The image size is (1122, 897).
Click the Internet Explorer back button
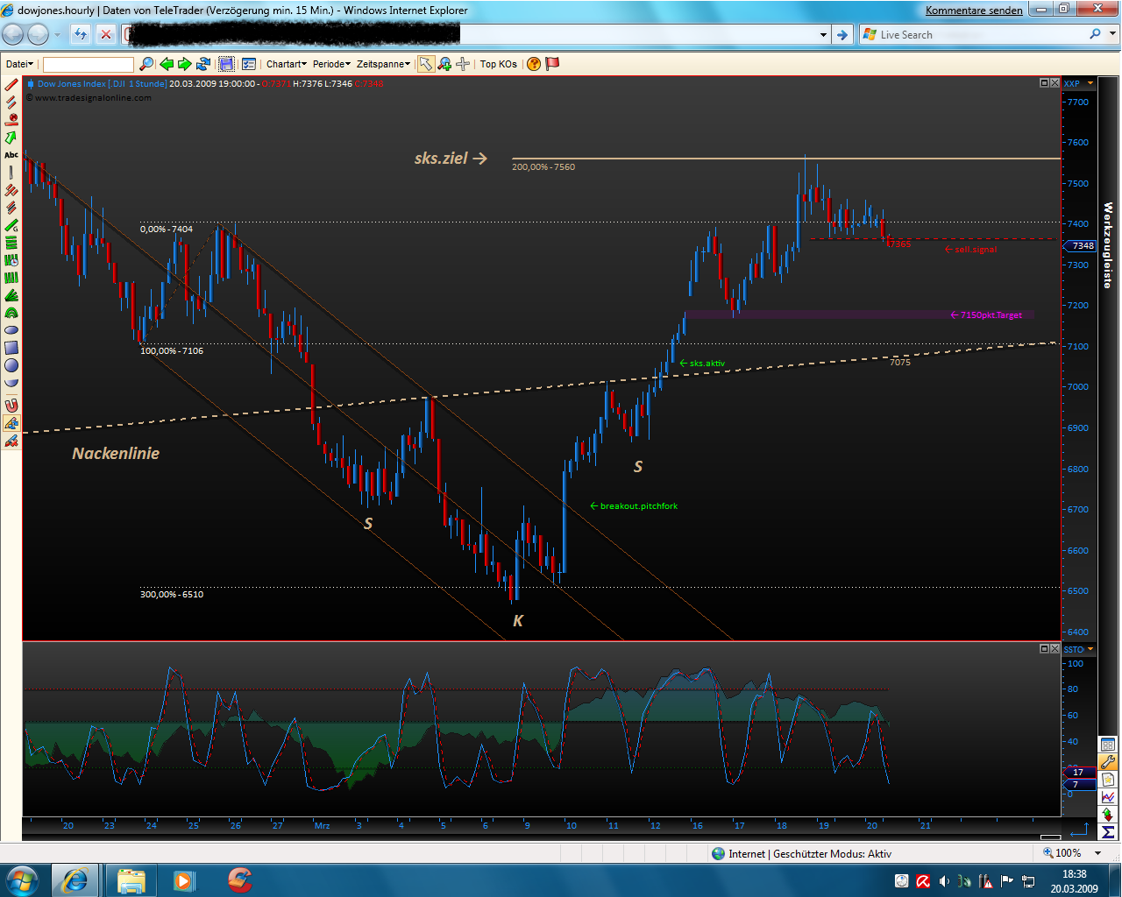pos(13,34)
